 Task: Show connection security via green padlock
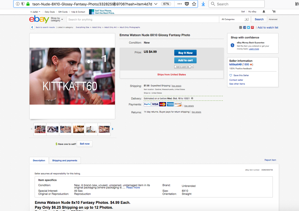click(x=28, y=4)
